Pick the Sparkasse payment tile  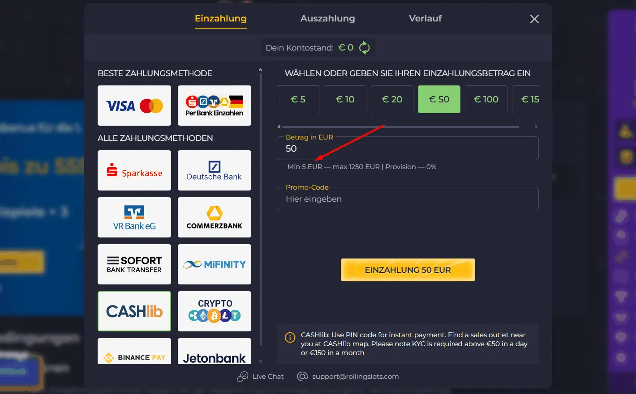pyautogui.click(x=134, y=170)
